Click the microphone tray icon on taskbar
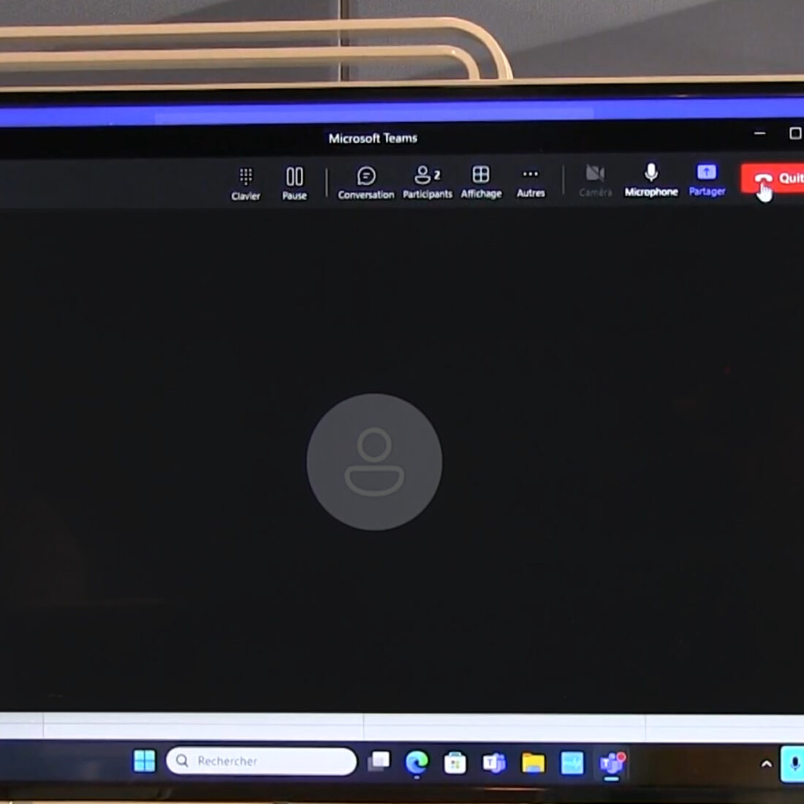The height and width of the screenshot is (804, 804). (794, 764)
